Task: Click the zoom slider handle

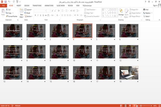Action: pyautogui.click(x=141, y=106)
